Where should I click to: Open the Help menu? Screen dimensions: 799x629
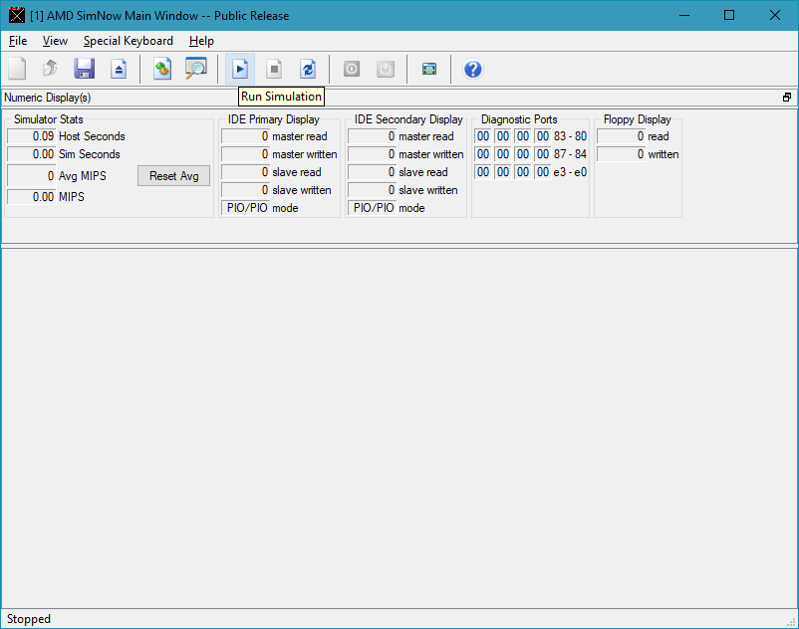pyautogui.click(x=201, y=41)
